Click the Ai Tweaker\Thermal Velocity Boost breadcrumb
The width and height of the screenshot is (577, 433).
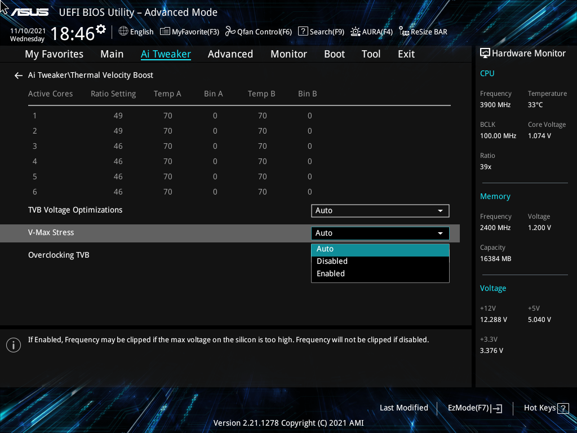[x=91, y=75]
